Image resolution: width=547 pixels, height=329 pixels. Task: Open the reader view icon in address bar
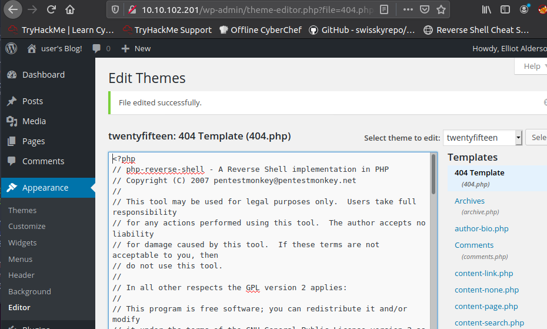coord(384,9)
